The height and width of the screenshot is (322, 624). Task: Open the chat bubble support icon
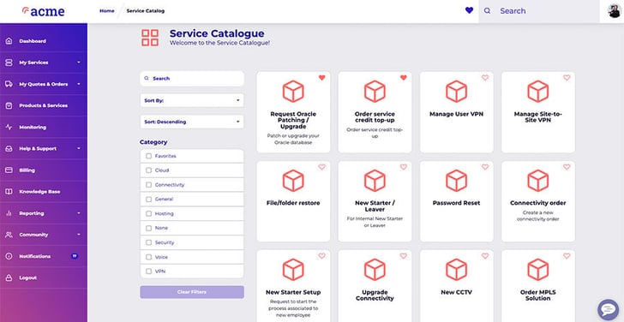(608, 310)
